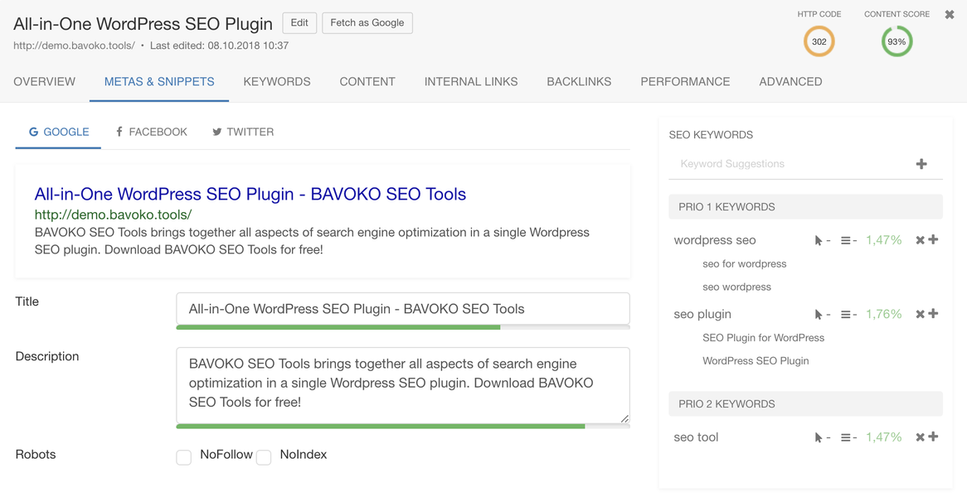Select the Google snippet sub-tab
The image size is (967, 497).
click(x=59, y=132)
